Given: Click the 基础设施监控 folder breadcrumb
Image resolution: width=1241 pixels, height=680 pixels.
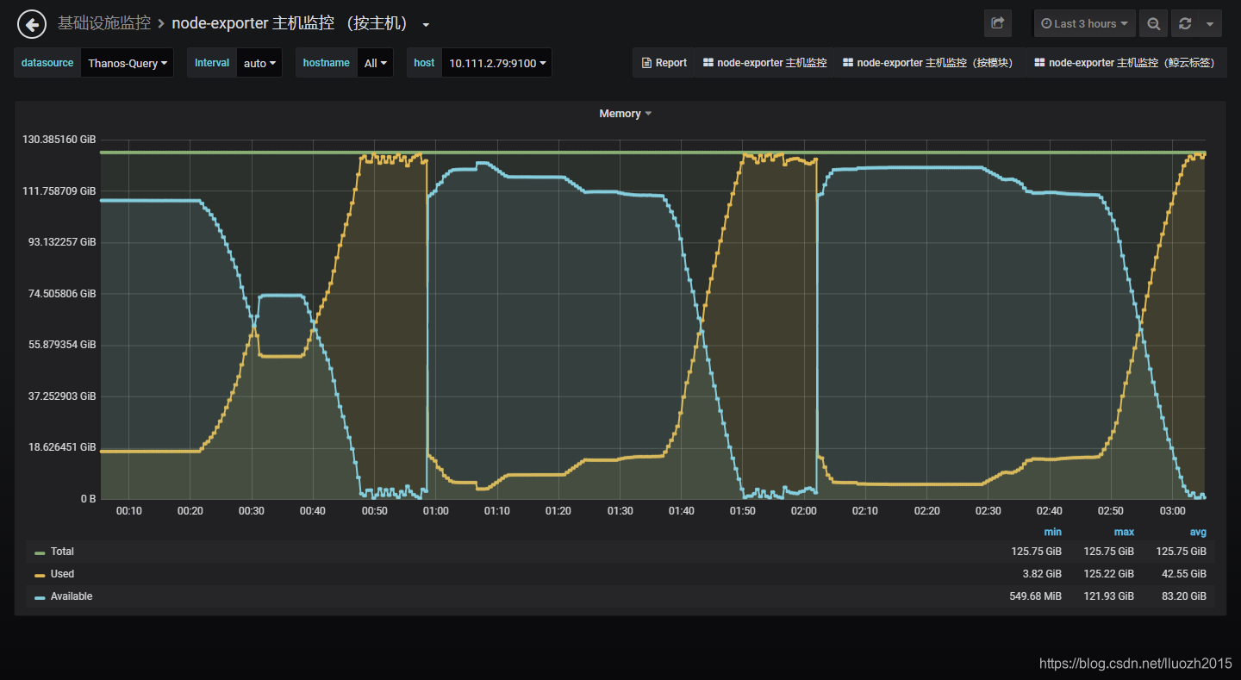Looking at the screenshot, I should click(103, 23).
